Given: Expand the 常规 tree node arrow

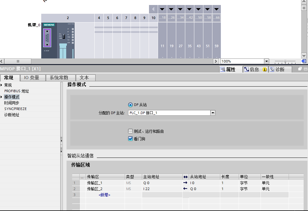Looking at the screenshot, I should click(1, 85).
